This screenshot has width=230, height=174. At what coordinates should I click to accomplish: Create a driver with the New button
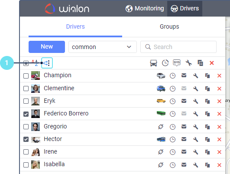coord(47,47)
